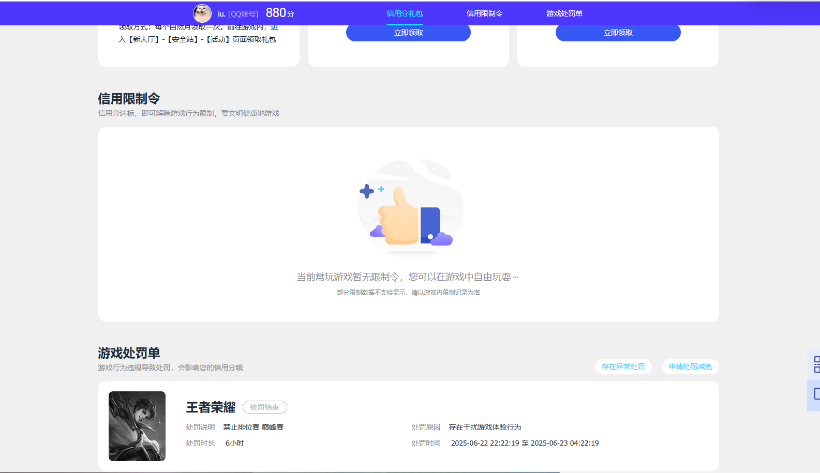Click the 信用分达标 subtitle text
This screenshot has height=473, width=820.
point(188,113)
